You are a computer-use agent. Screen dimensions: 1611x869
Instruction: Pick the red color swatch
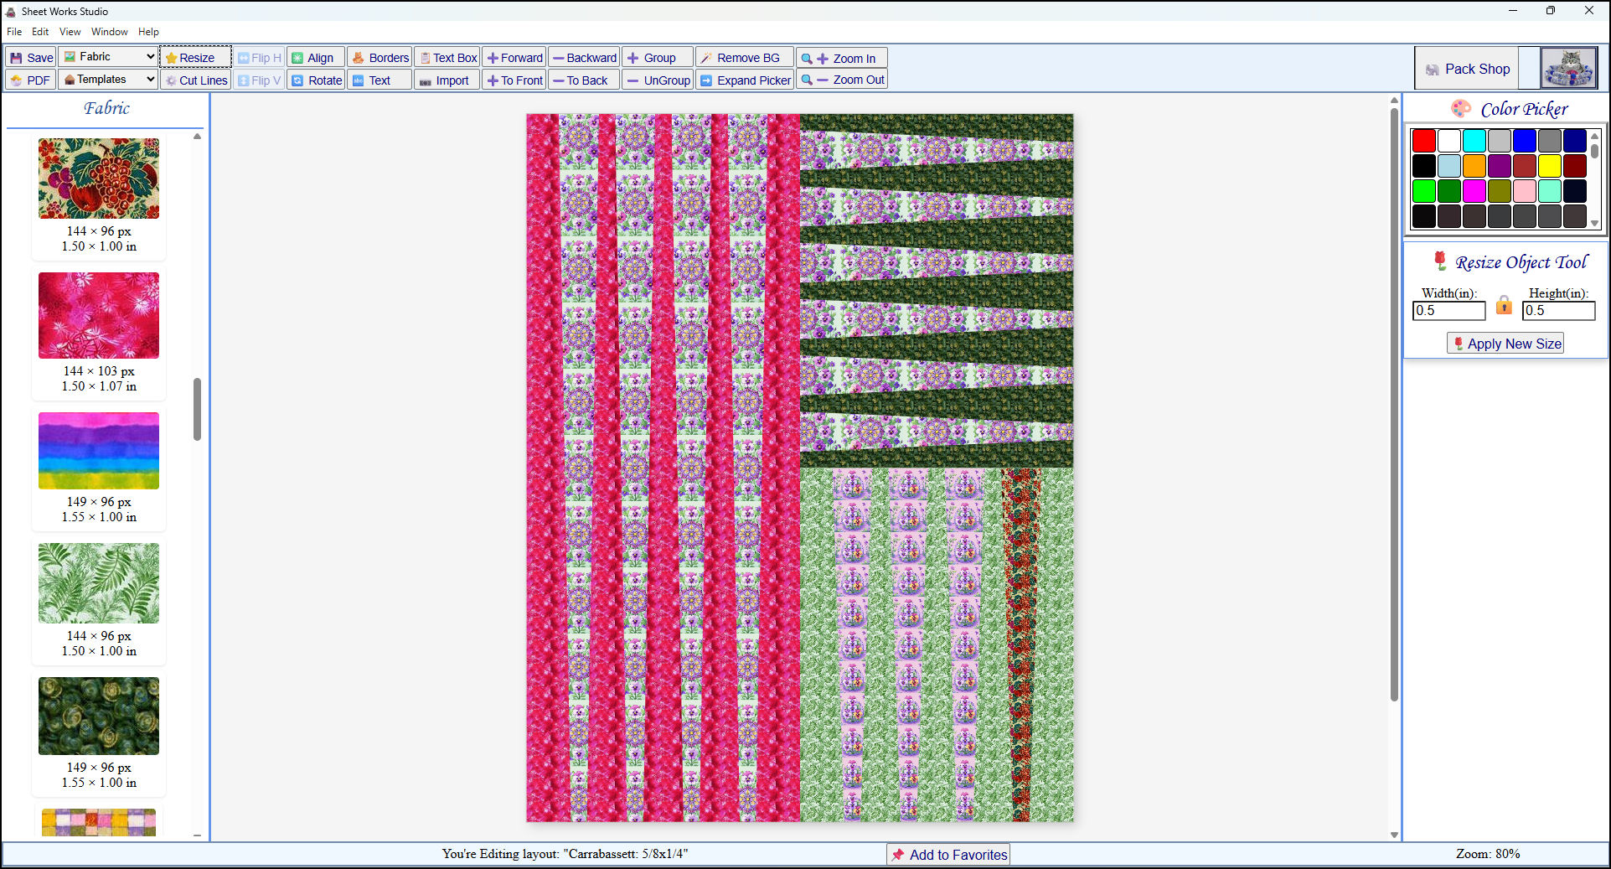[1424, 141]
